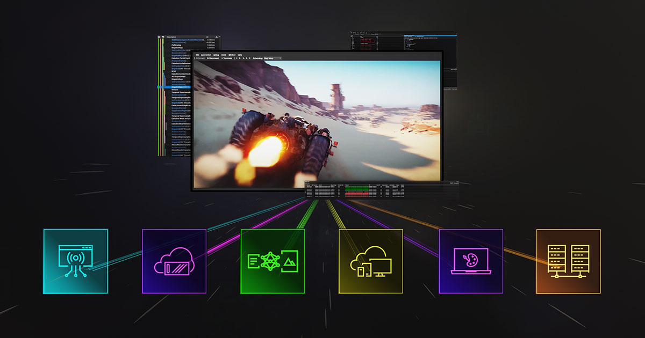Open the yellow cloud devices icon

[371, 261]
